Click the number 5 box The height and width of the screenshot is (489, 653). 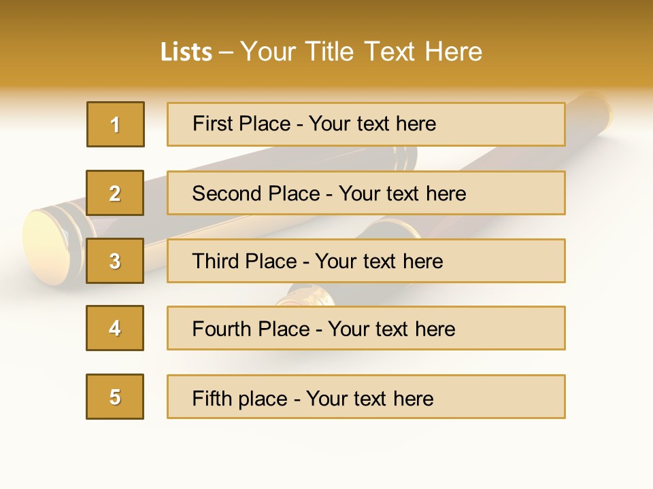point(115,397)
